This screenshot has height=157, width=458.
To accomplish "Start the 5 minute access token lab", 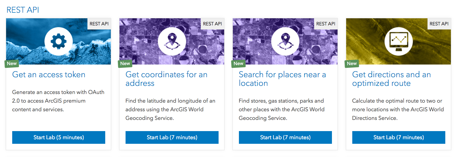I will coord(59,137).
